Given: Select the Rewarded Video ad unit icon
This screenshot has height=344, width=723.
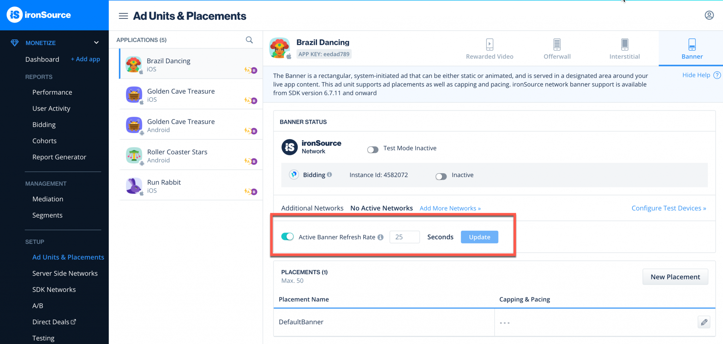Looking at the screenshot, I should (489, 45).
